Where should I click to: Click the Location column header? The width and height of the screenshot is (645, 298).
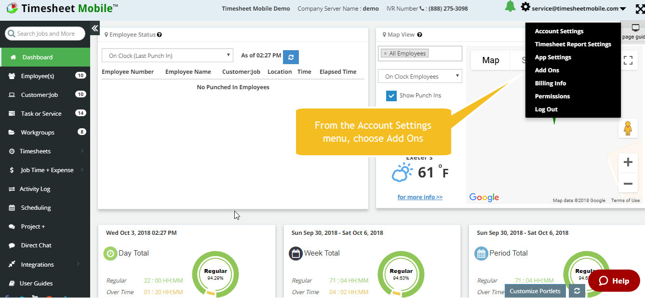[280, 72]
